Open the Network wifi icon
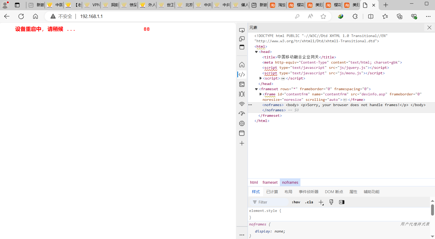 coord(242,104)
